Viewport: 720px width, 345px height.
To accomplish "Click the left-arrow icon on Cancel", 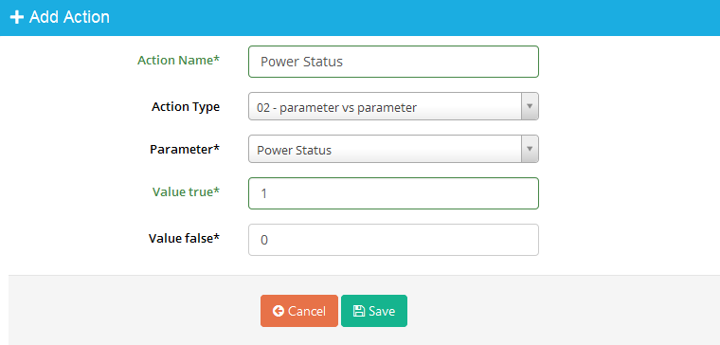I will pyautogui.click(x=278, y=311).
